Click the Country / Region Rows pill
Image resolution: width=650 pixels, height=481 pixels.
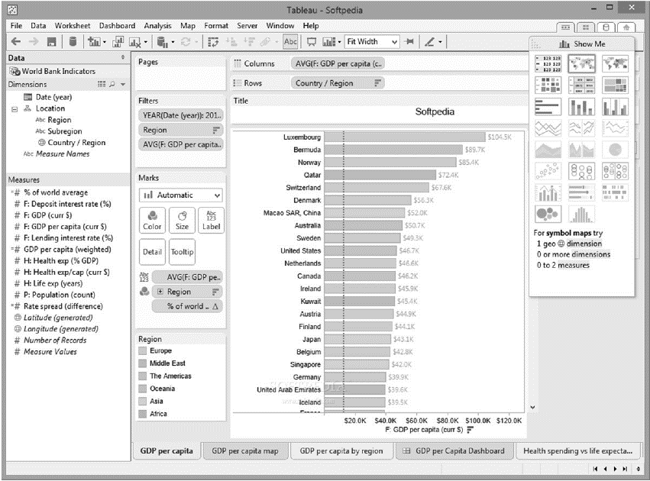(x=338, y=83)
